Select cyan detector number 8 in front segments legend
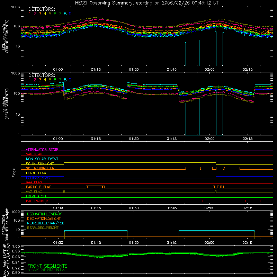The image size is (277, 277). tap(65, 14)
